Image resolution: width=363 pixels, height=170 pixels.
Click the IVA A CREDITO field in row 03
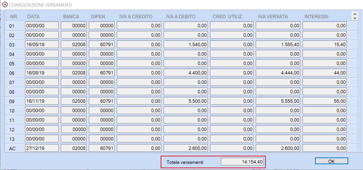click(x=139, y=45)
